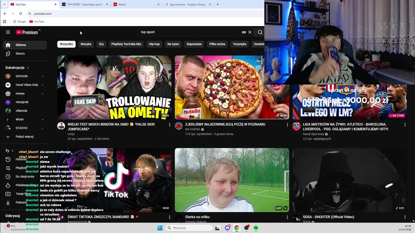Open the SOSA - SHOOTER video title
Viewport: 415px width, 233px height.
click(328, 217)
